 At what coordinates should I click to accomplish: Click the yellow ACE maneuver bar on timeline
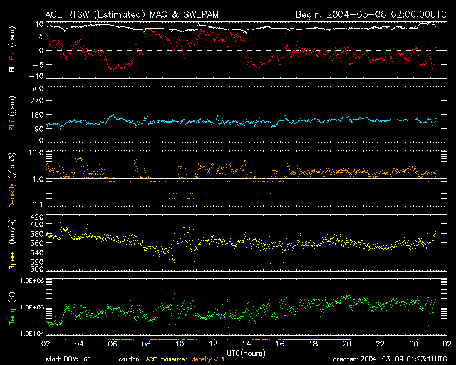pyautogui.click(x=318, y=339)
